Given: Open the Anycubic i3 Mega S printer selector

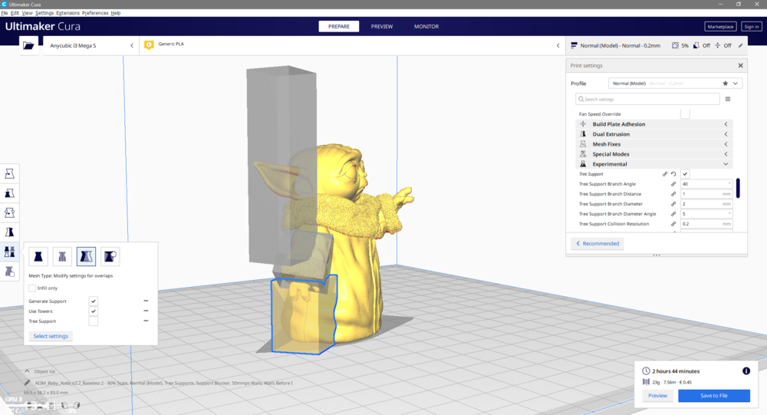Looking at the screenshot, I should tap(91, 45).
